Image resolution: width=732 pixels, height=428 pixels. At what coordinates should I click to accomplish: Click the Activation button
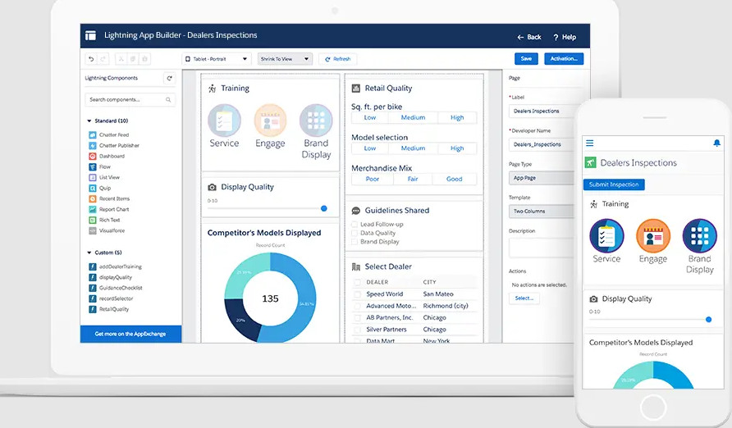coord(564,59)
